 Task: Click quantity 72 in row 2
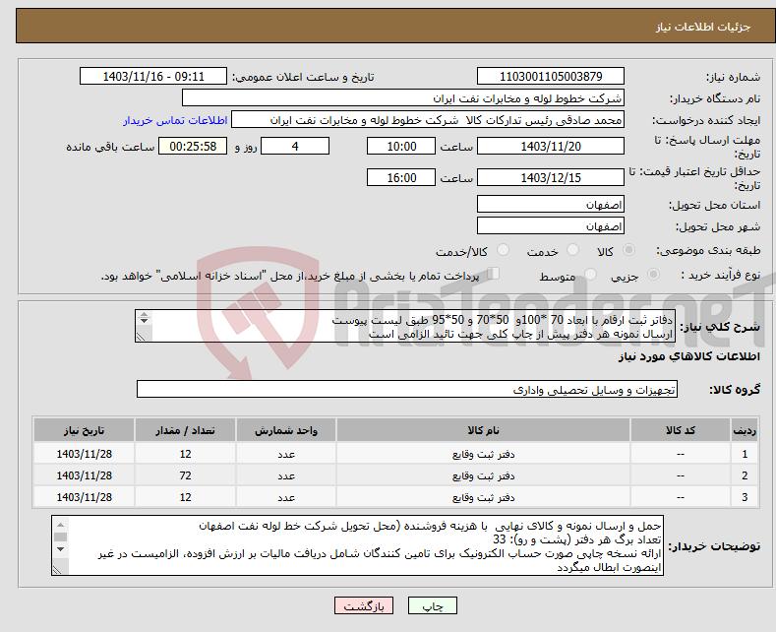tap(185, 475)
